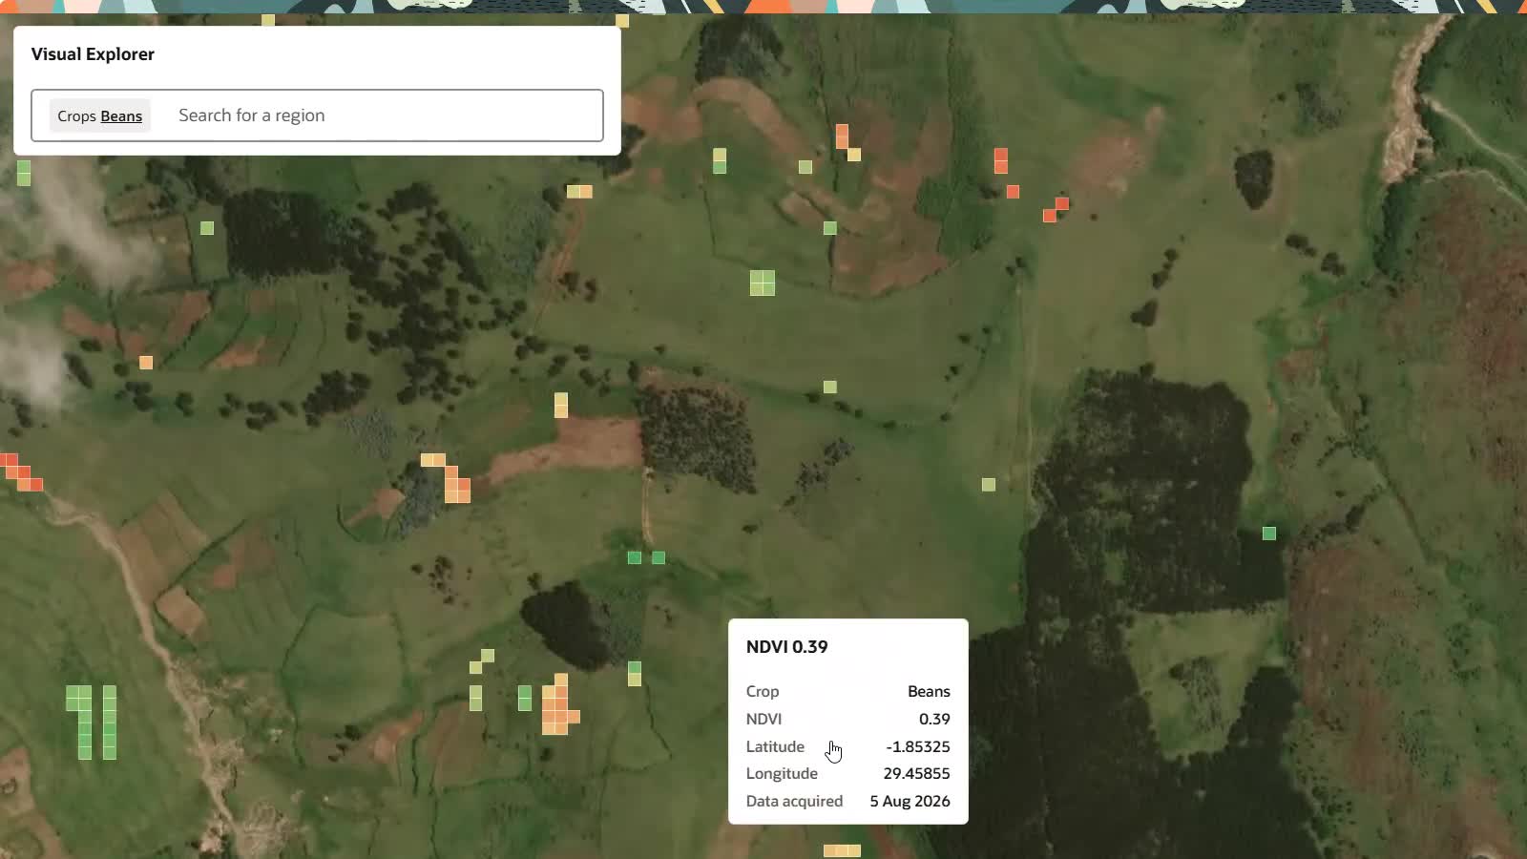Click the Visual Explorer panel title
This screenshot has width=1527, height=859.
[x=93, y=54]
